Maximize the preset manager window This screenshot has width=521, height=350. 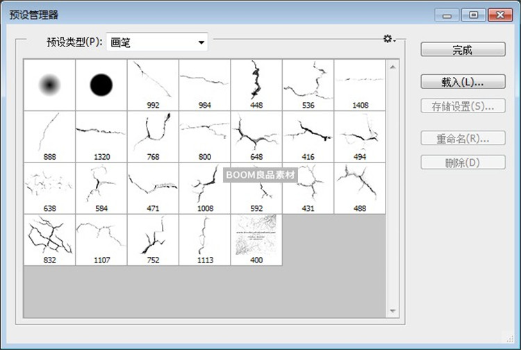pos(474,14)
